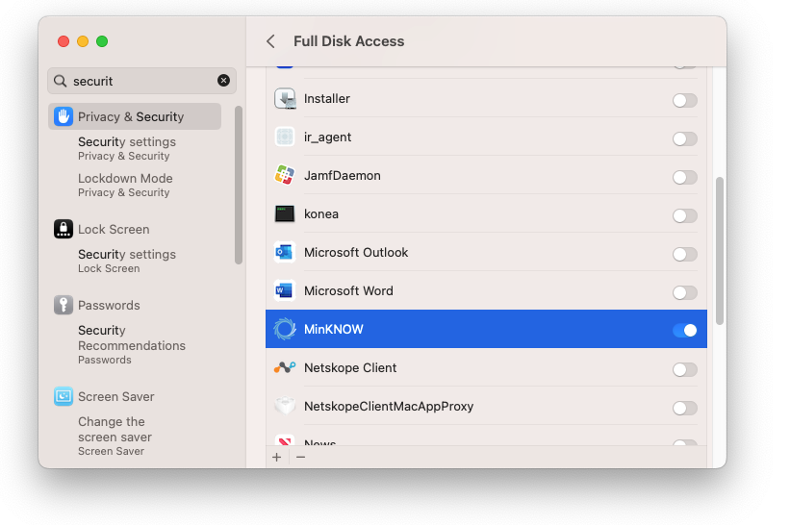The height and width of the screenshot is (525, 790).
Task: Click the MinKNOW app icon
Action: click(285, 330)
